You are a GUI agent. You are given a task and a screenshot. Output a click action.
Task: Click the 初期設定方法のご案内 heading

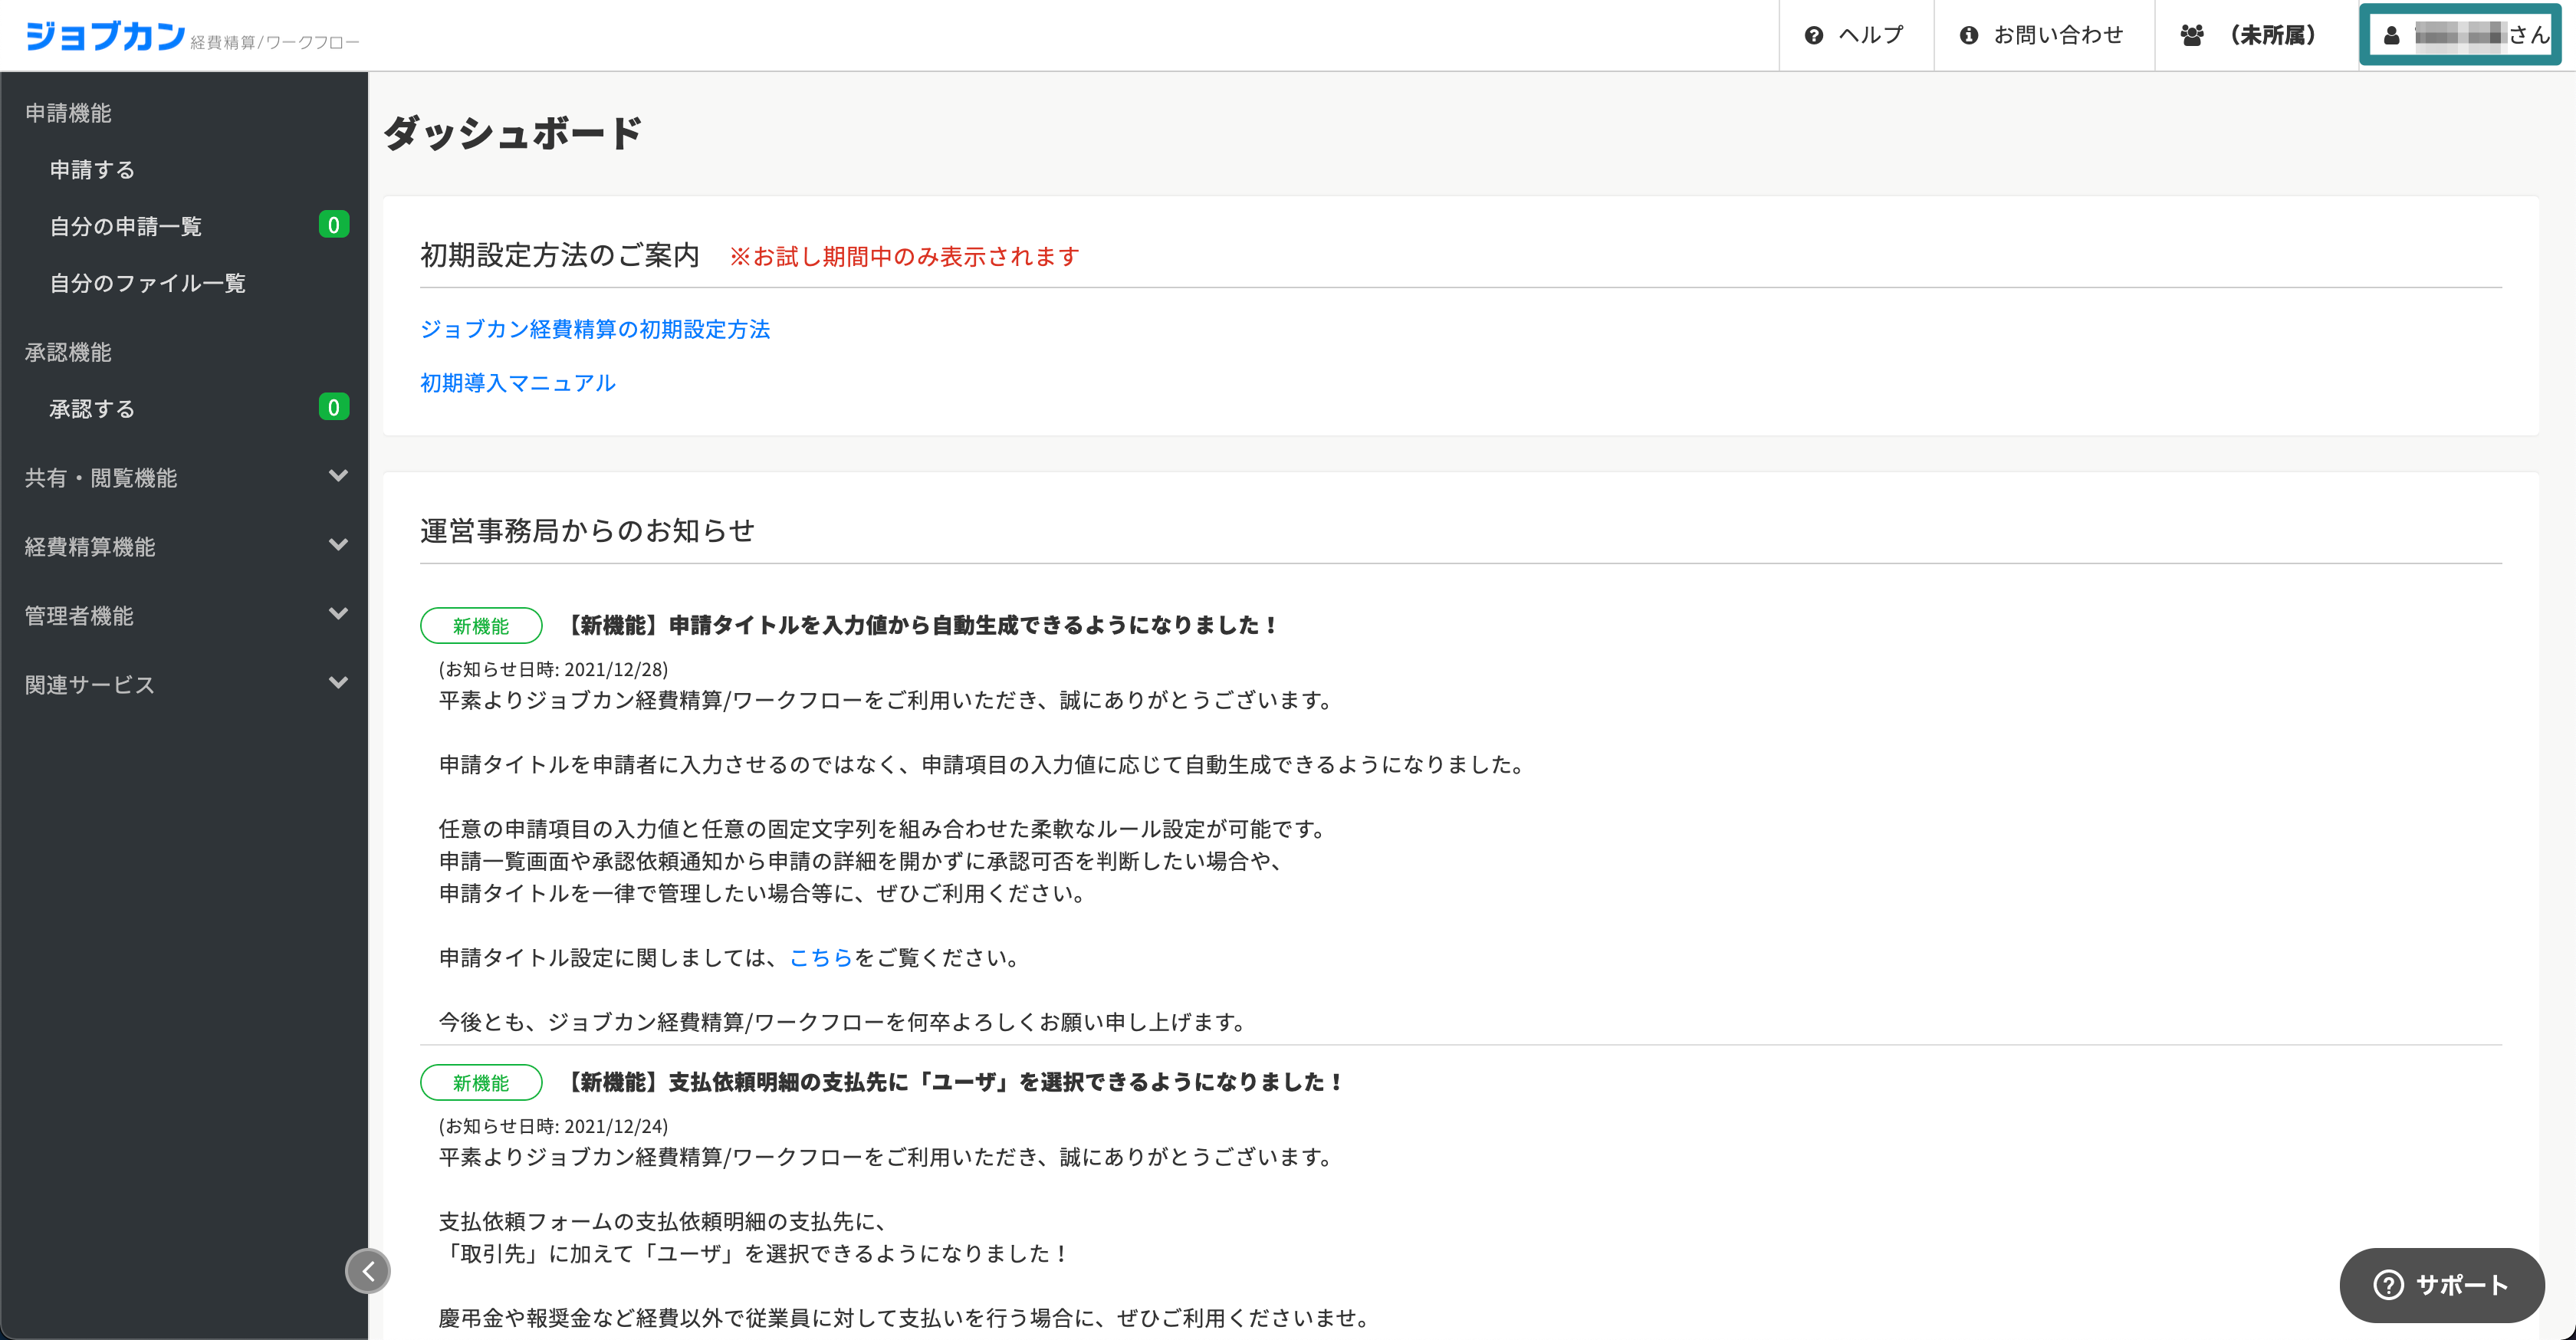tap(560, 255)
